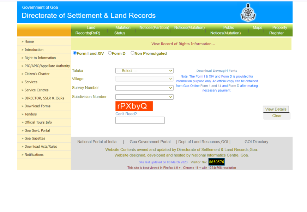Viewport: 307px width, 212px height.
Task: Expand the Subdivision Number dropdown
Action: 144,97
